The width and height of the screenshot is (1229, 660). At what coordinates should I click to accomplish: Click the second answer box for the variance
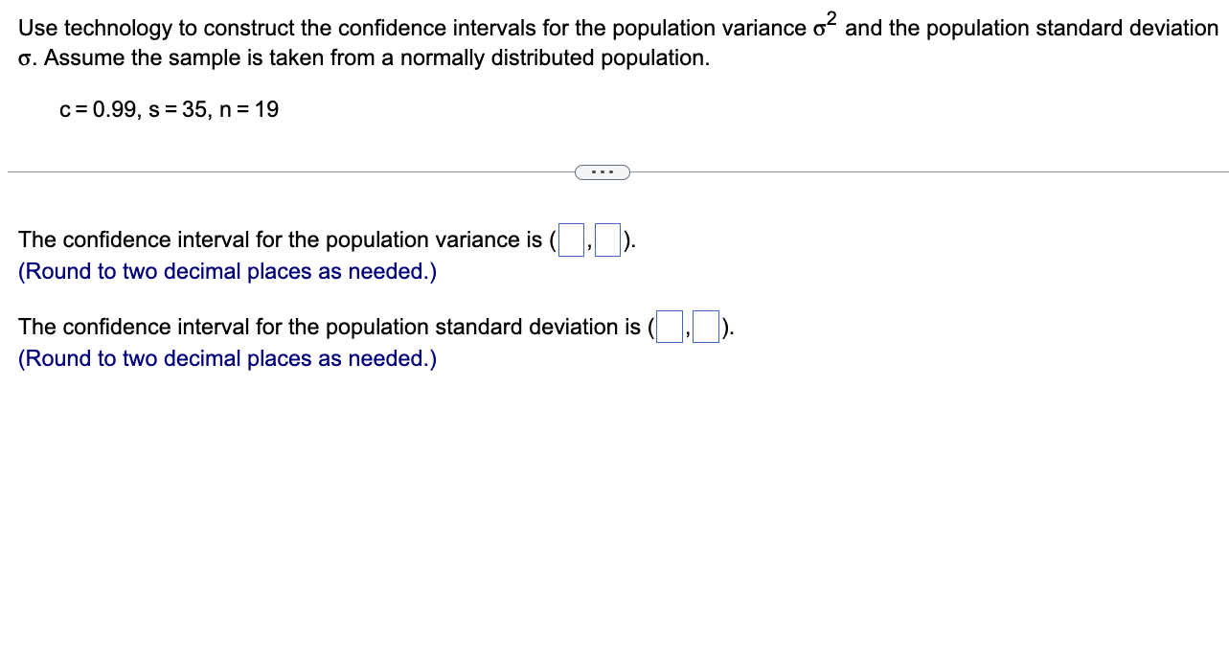coord(607,240)
